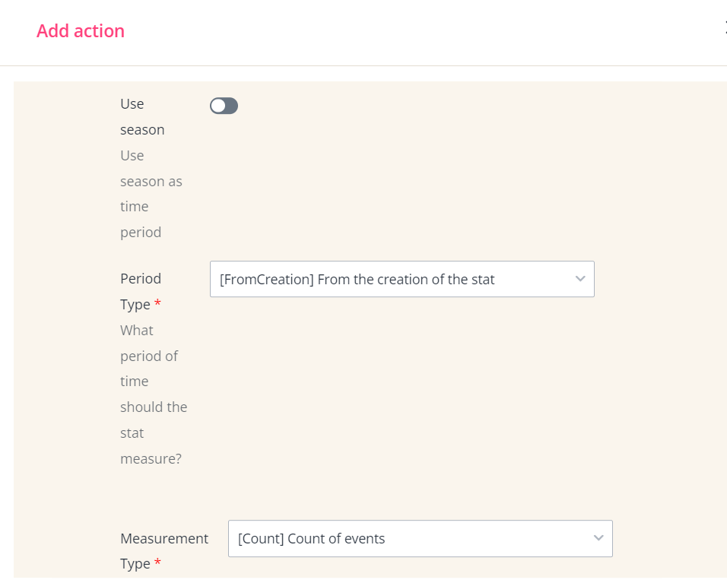727x586 pixels.
Task: Click the white knob of Use season switch
Action: [218, 106]
